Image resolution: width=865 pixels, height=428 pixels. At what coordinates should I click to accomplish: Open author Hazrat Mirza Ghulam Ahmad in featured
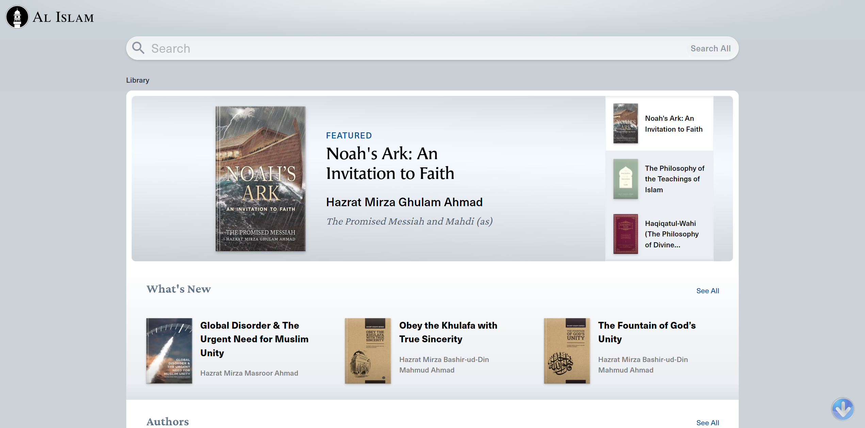(x=404, y=202)
